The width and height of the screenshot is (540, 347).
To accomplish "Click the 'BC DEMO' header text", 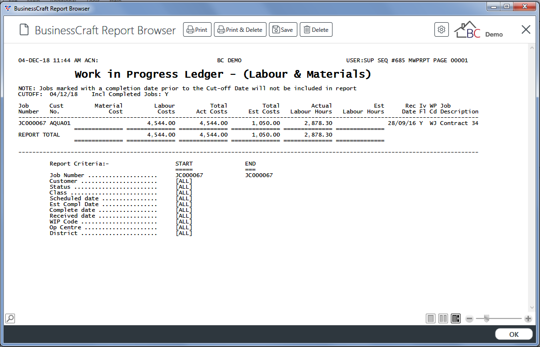I will (229, 60).
